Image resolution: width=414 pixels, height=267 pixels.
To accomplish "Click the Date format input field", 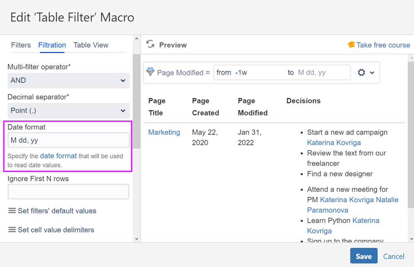I will click(x=68, y=140).
